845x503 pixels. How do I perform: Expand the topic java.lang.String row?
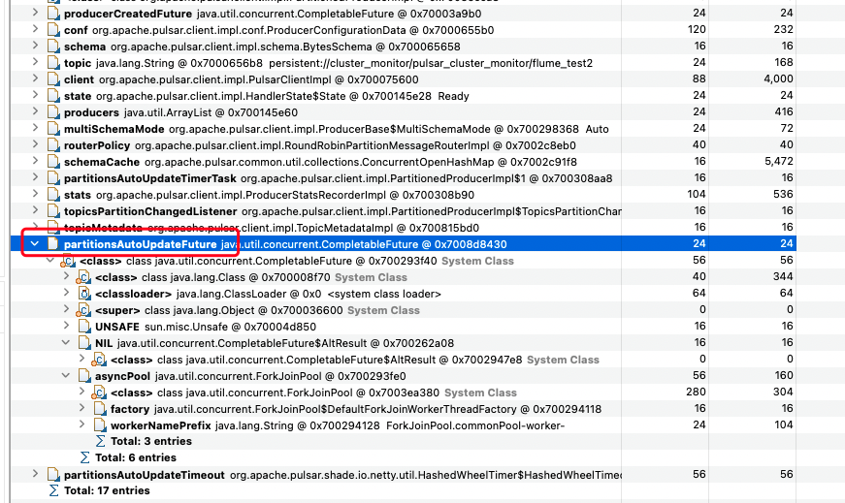35,62
